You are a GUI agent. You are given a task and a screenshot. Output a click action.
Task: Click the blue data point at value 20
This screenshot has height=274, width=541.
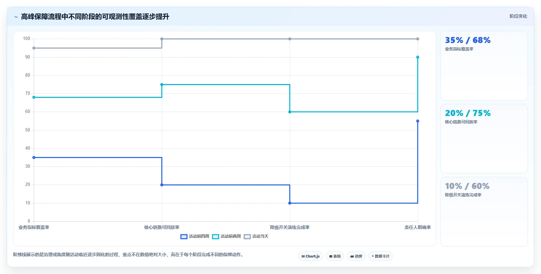coord(162,185)
